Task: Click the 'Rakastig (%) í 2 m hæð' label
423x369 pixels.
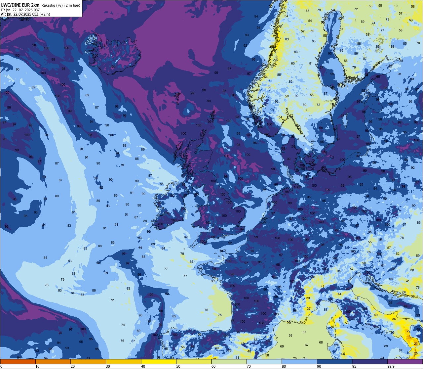Action: click(60, 5)
